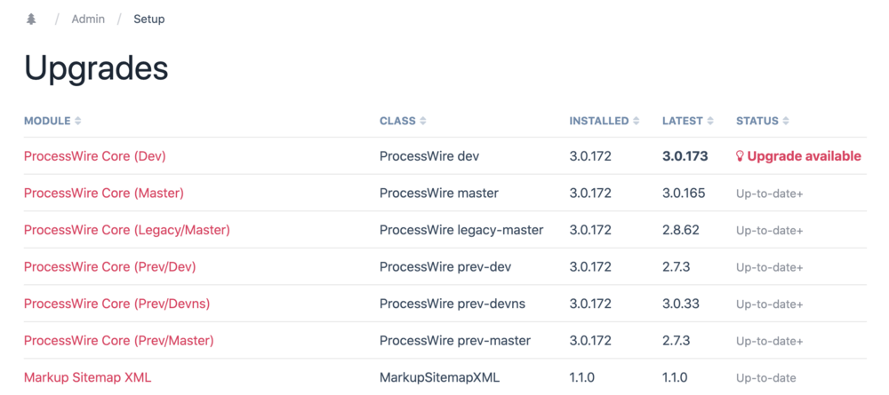Sort by Installed column arrows icon

tap(637, 121)
